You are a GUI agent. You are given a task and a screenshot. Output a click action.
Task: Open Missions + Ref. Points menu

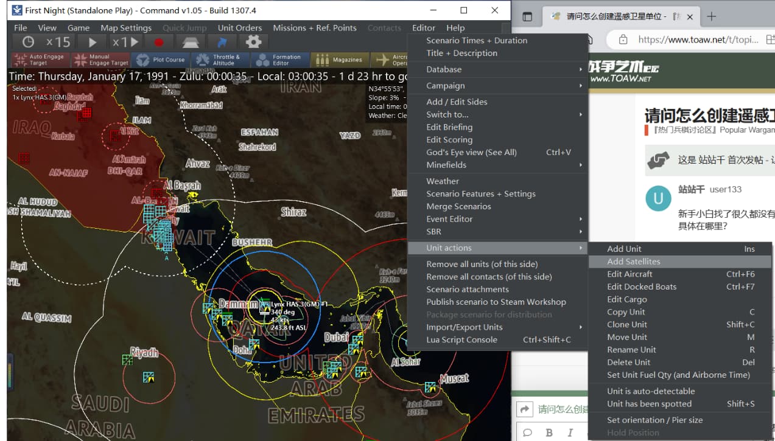pos(314,27)
